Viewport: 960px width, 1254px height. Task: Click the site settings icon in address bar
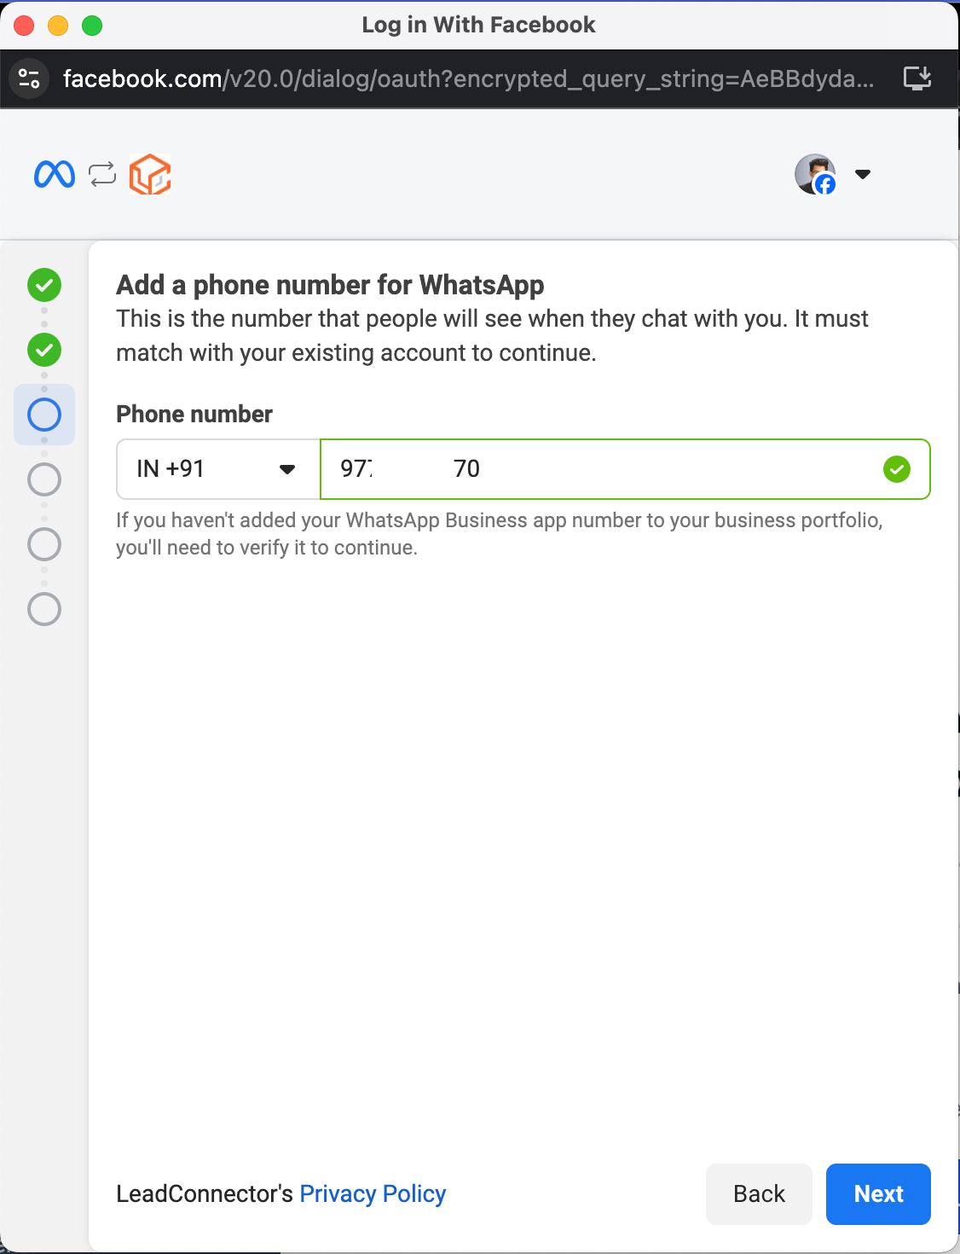pos(29,78)
